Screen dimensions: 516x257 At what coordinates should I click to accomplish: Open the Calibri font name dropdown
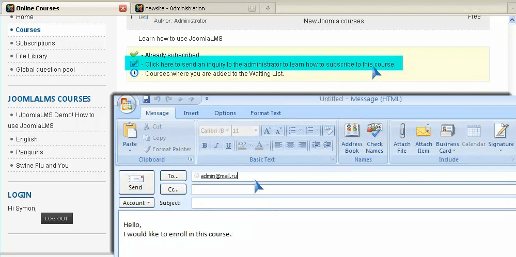[x=227, y=131]
